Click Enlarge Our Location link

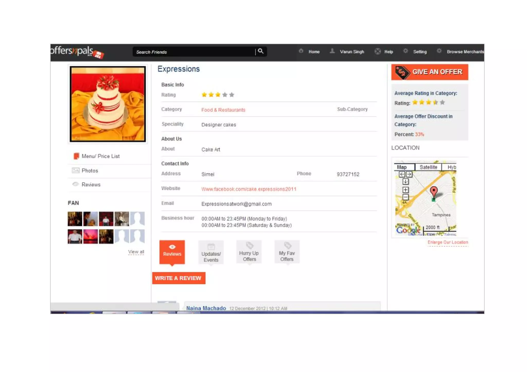[447, 242]
